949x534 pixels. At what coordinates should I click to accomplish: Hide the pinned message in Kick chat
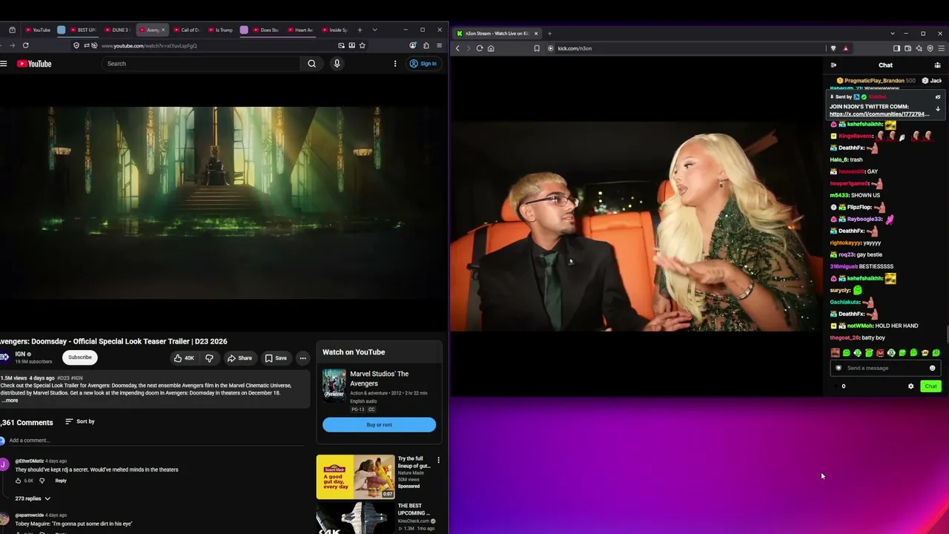coord(937,97)
